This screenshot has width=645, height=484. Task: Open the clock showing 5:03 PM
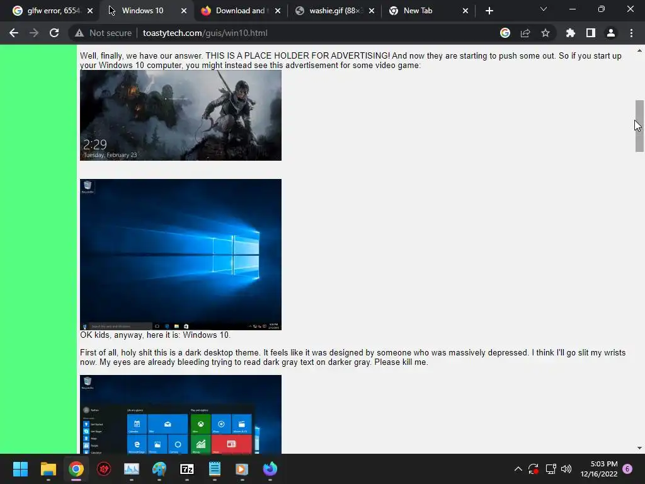pos(599,469)
